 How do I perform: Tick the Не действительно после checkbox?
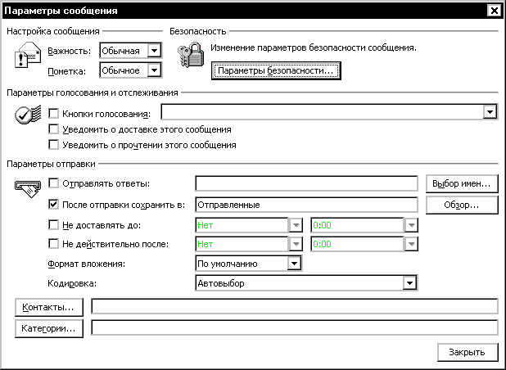53,244
